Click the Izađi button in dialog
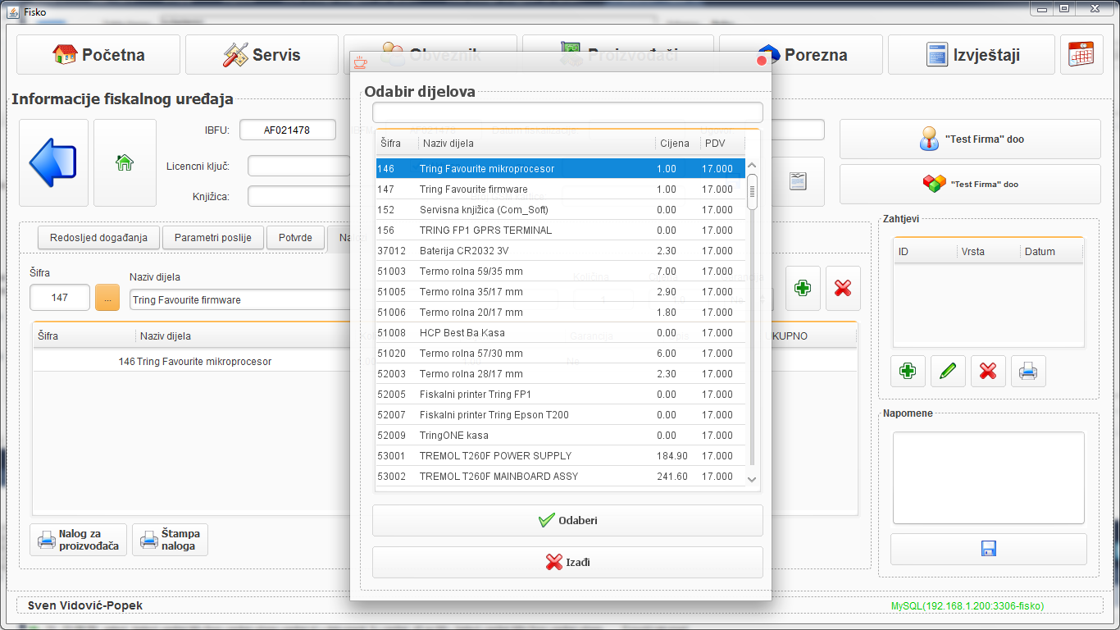 coord(567,562)
